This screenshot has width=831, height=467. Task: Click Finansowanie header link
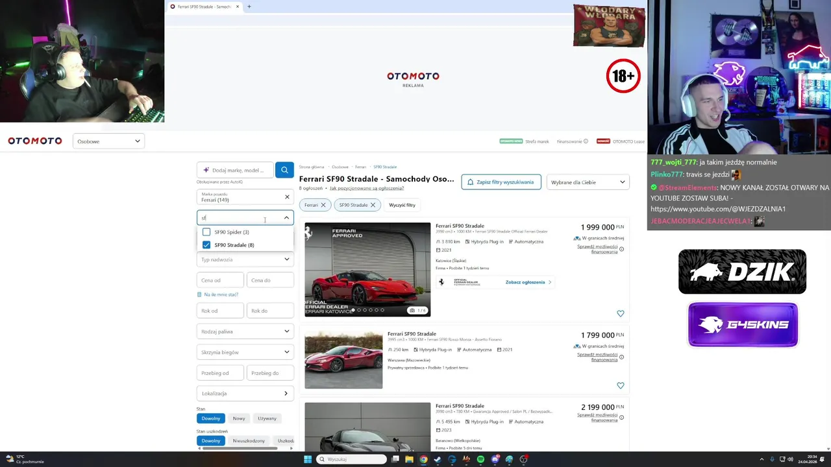569,141
